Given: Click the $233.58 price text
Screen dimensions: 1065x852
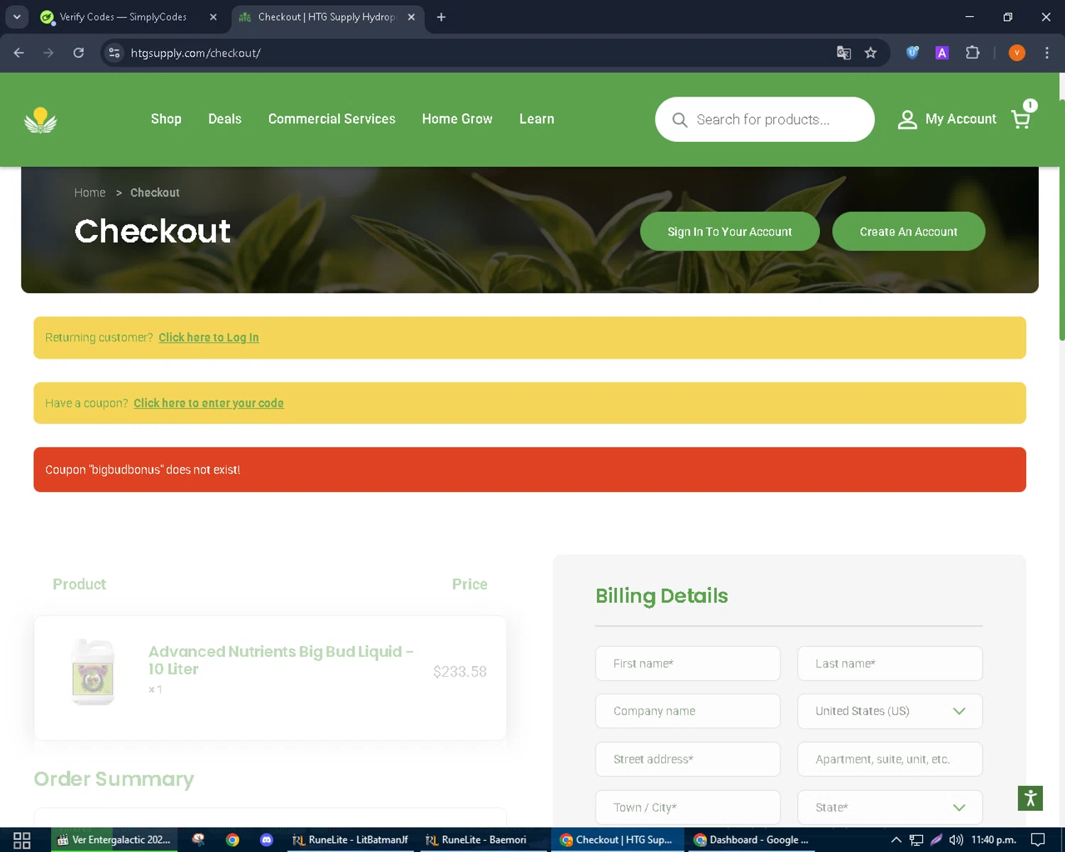Looking at the screenshot, I should pyautogui.click(x=460, y=672).
